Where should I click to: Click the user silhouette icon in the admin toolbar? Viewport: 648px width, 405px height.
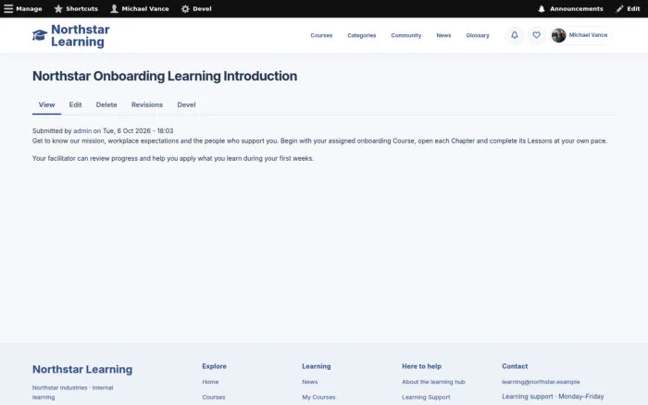114,8
